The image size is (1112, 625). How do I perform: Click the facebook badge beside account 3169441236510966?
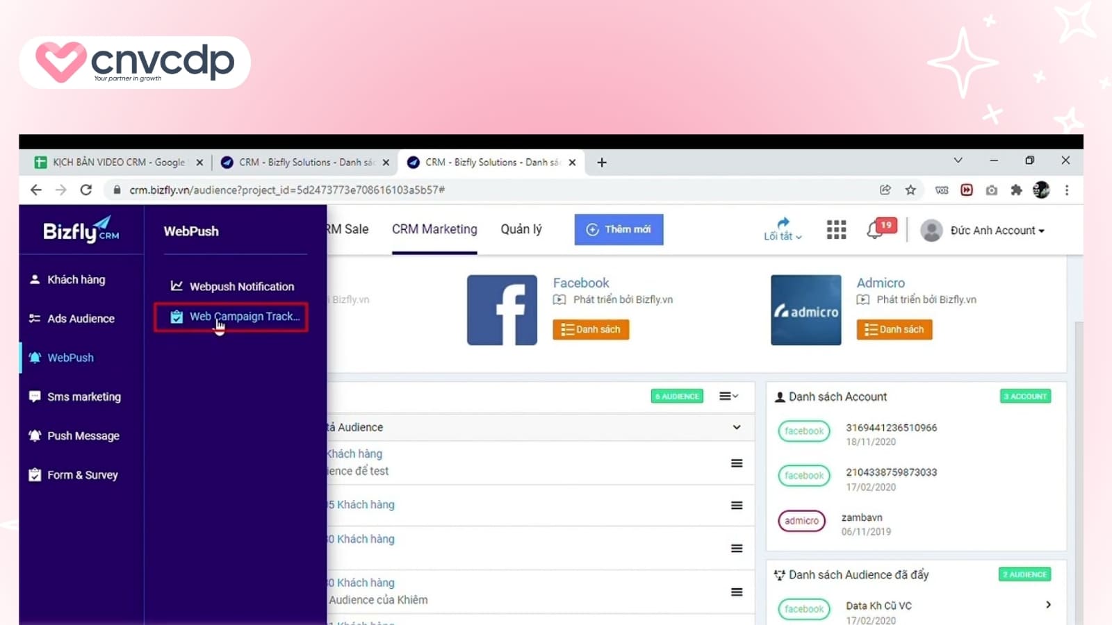pyautogui.click(x=803, y=431)
